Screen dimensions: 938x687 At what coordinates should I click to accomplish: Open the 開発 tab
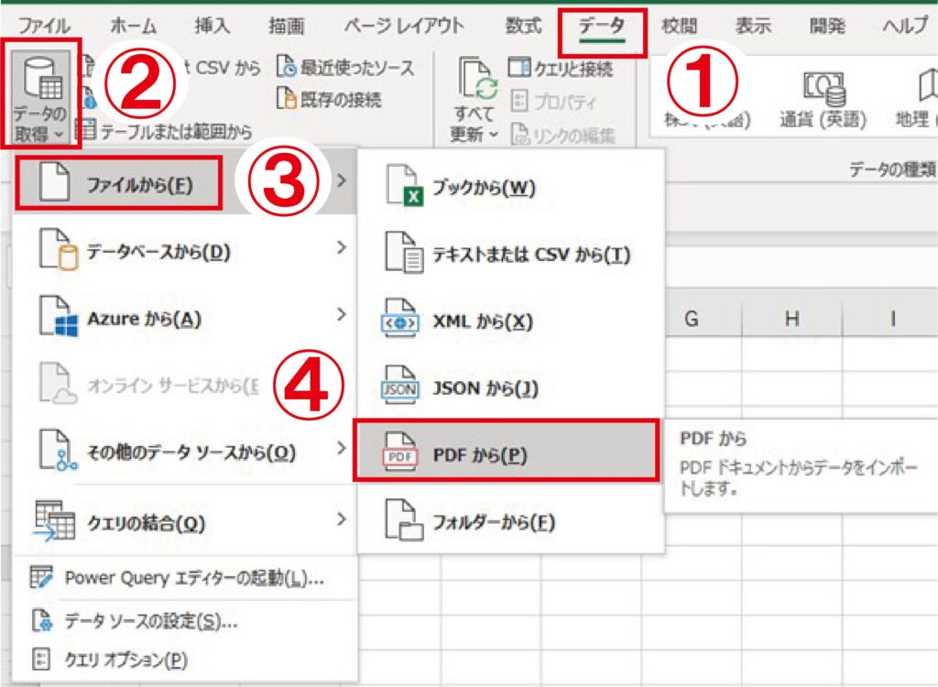[827, 26]
